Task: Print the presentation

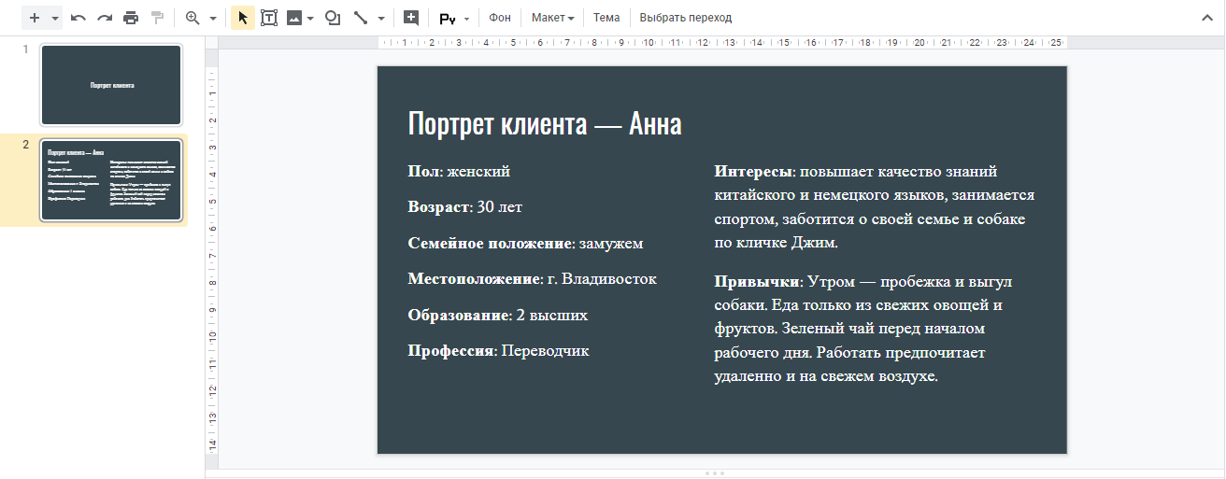Action: [x=131, y=18]
